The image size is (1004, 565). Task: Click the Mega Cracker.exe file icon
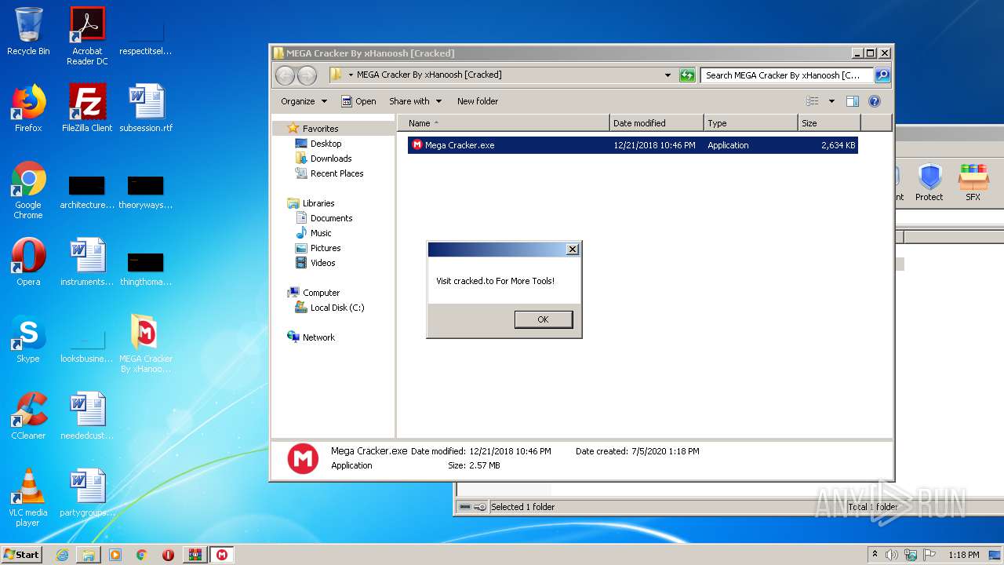pos(417,145)
